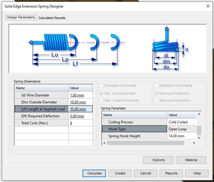Click the extension spring side-view diagram
The height and width of the screenshot is (182, 214).
tap(76, 50)
